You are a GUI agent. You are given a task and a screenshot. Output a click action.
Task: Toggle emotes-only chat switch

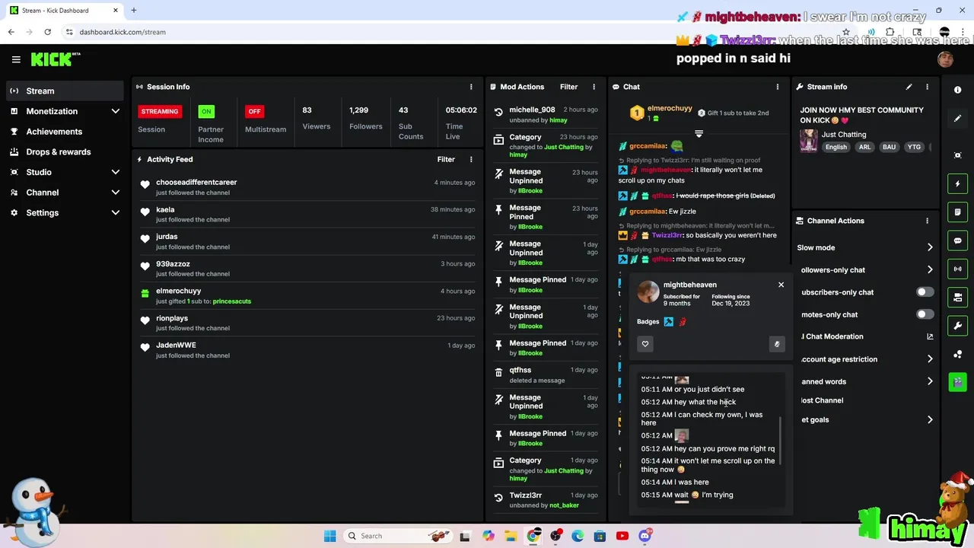(x=925, y=314)
